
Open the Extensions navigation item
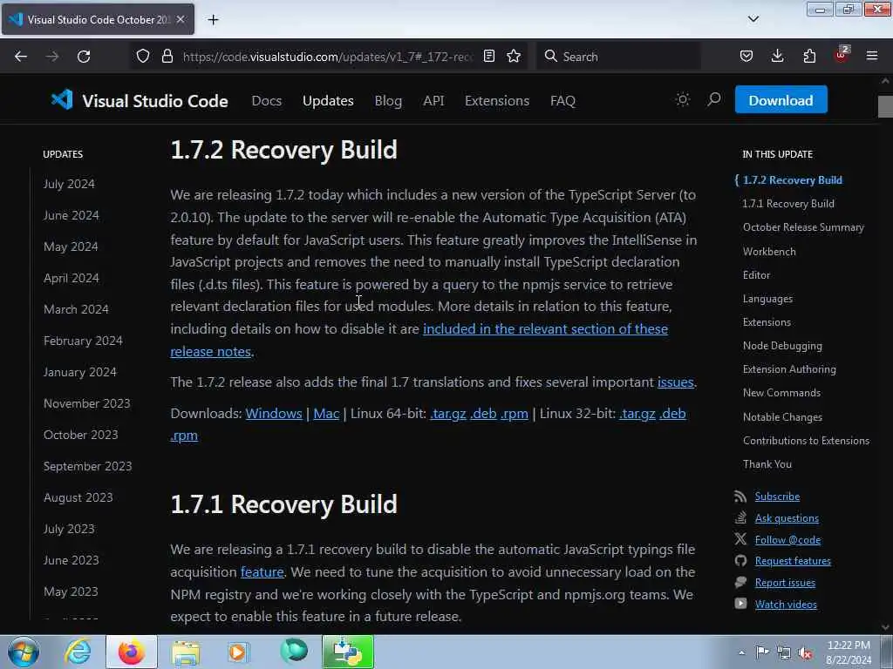pos(497,101)
